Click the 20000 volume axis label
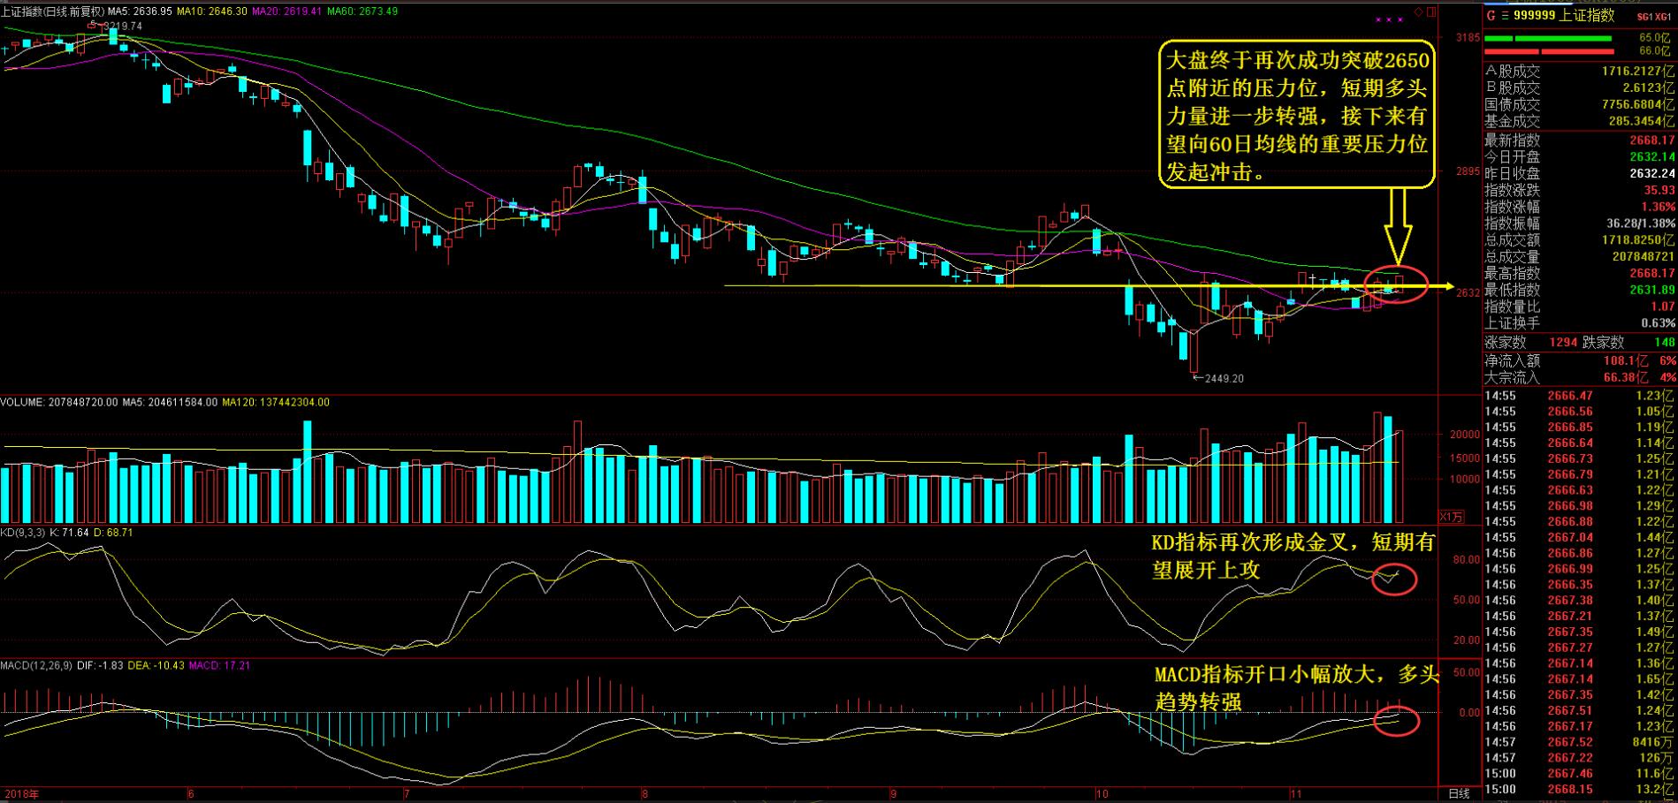This screenshot has height=803, width=1678. coord(1465,435)
